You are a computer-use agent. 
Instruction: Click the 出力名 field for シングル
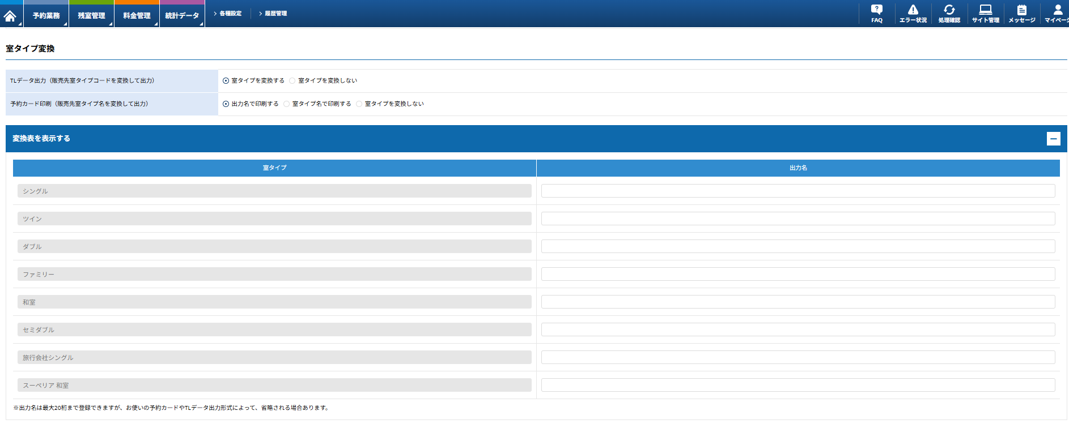[797, 191]
